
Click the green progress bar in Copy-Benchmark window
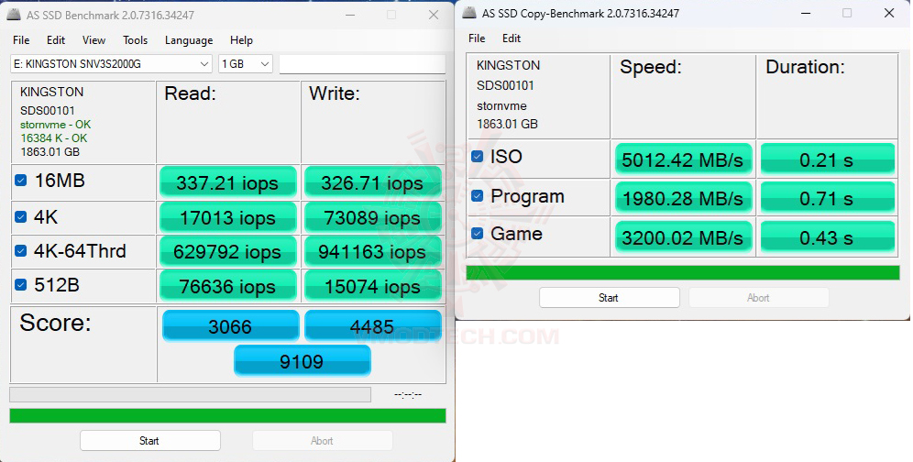(683, 272)
